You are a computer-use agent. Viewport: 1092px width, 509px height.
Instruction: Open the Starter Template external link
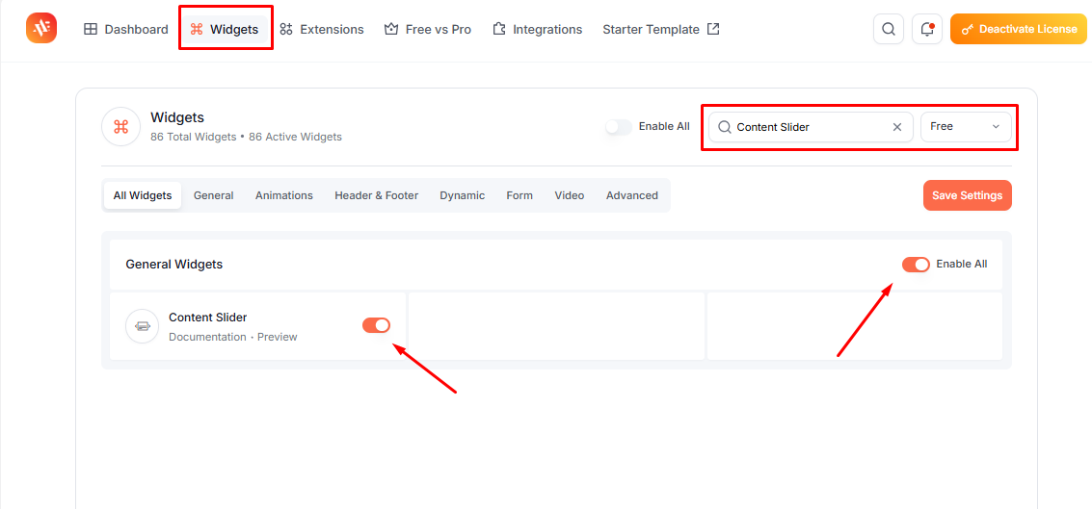pos(661,29)
